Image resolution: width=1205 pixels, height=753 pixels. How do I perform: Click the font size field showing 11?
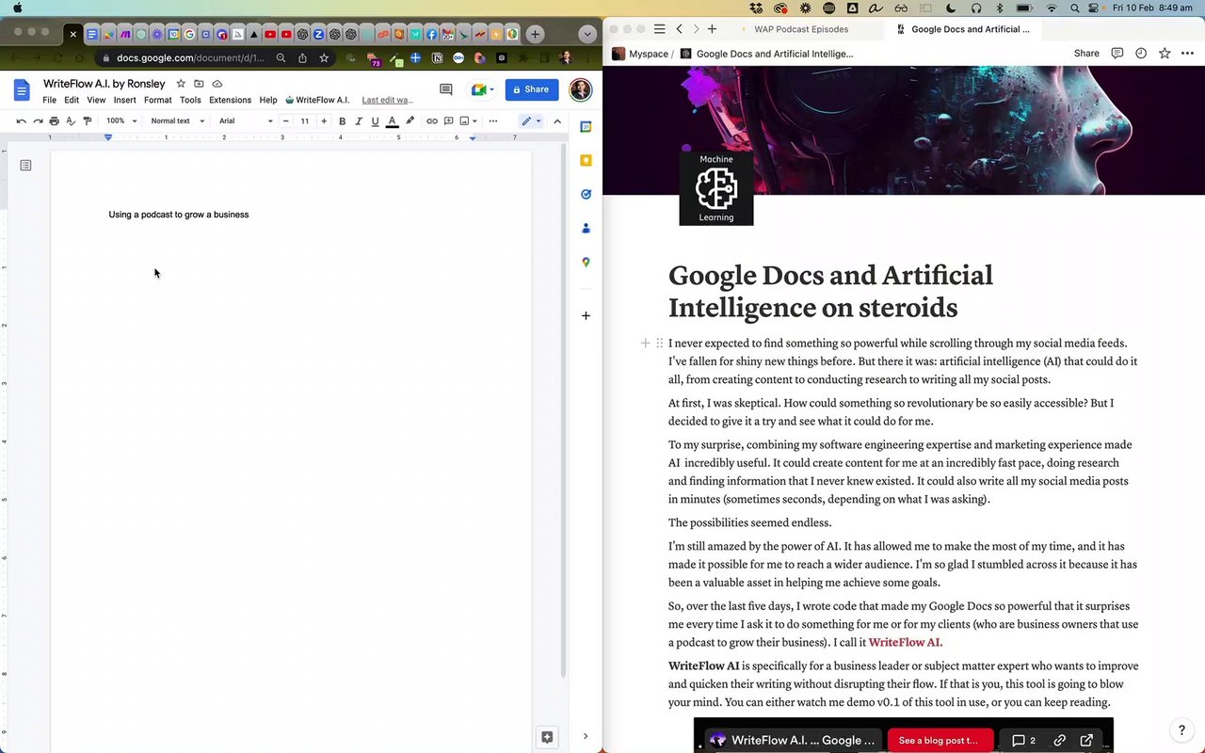tap(305, 120)
